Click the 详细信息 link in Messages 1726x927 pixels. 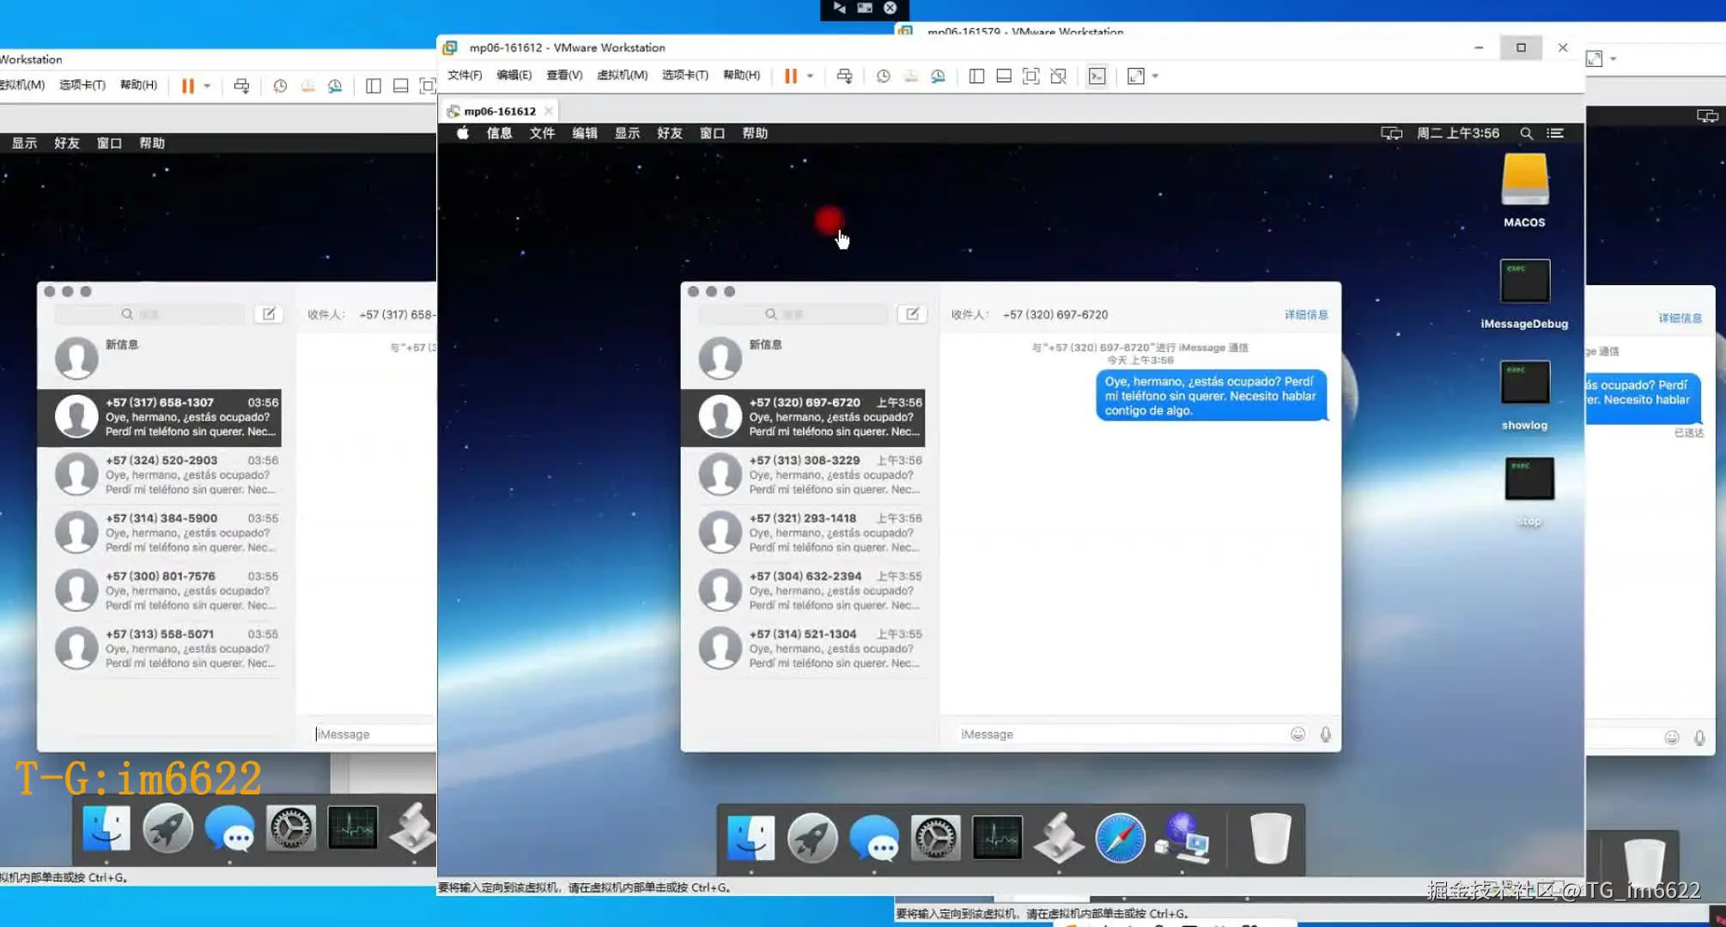[x=1305, y=315]
